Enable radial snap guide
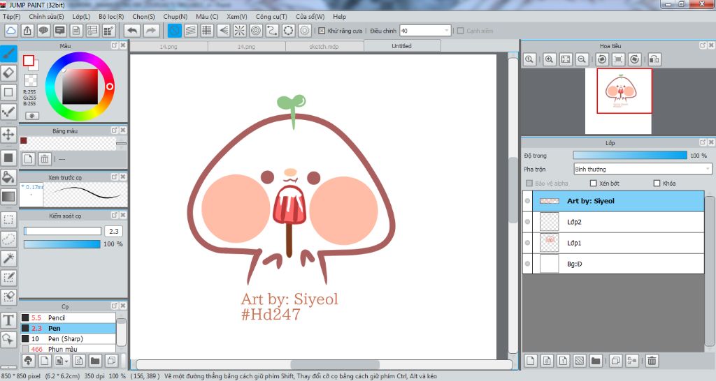 click(x=240, y=31)
